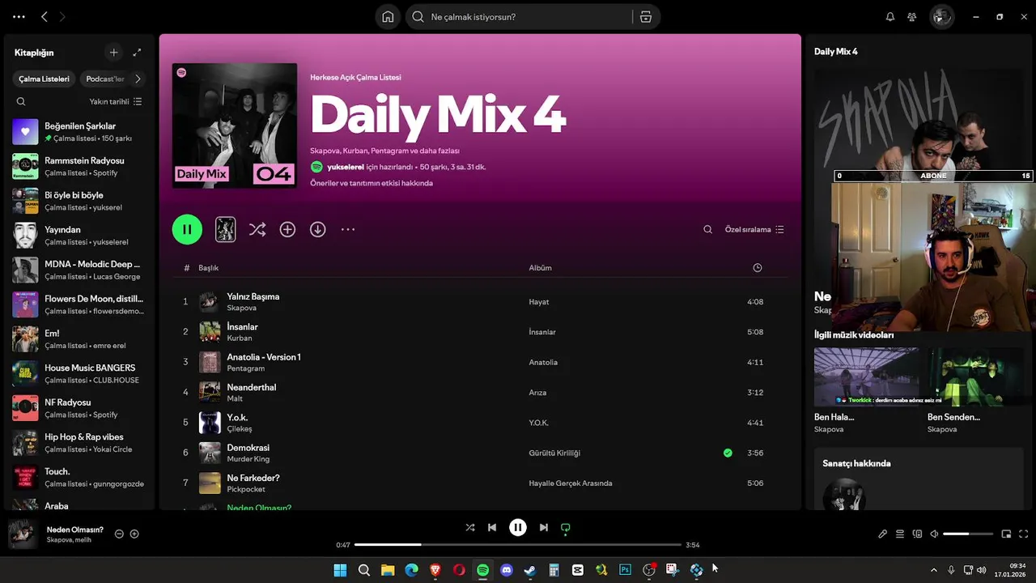Toggle the green saved checkmark on 'Demokrasi'
Image resolution: width=1036 pixels, height=583 pixels.
(728, 453)
